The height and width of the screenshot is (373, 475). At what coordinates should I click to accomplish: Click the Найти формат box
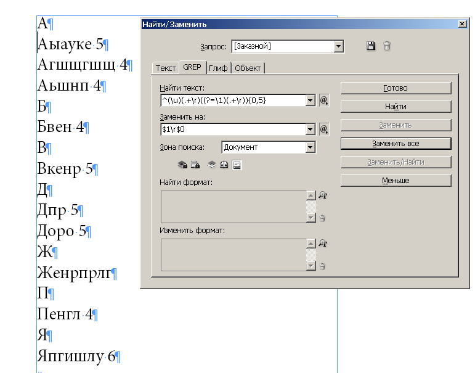pyautogui.click(x=233, y=207)
